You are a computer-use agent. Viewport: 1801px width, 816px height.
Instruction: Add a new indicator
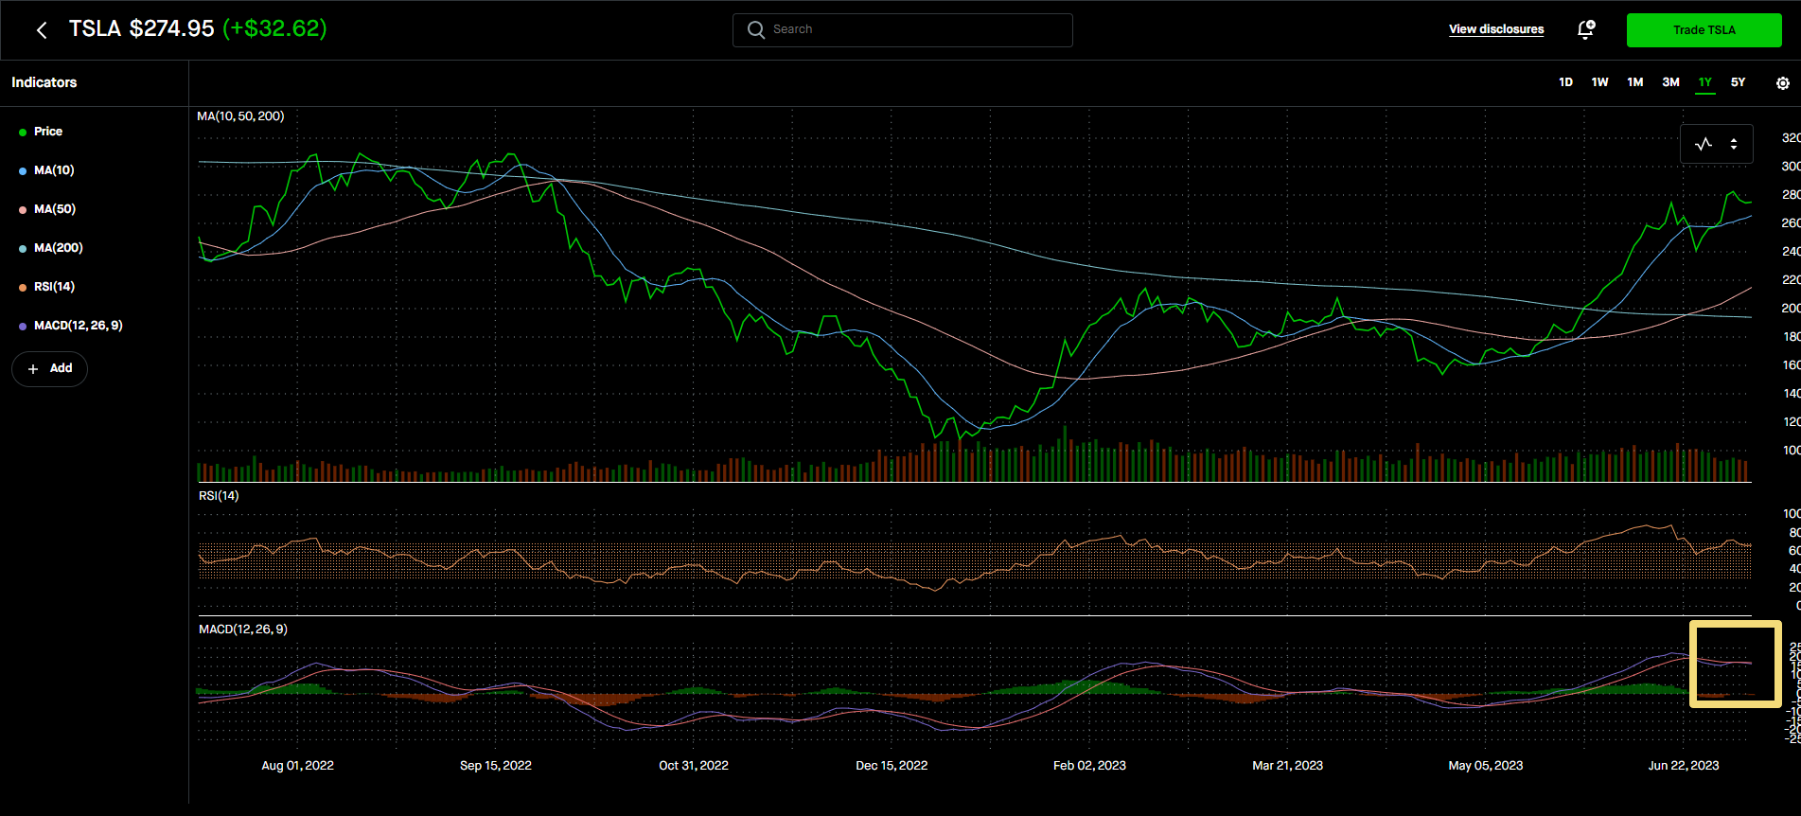pyautogui.click(x=49, y=368)
